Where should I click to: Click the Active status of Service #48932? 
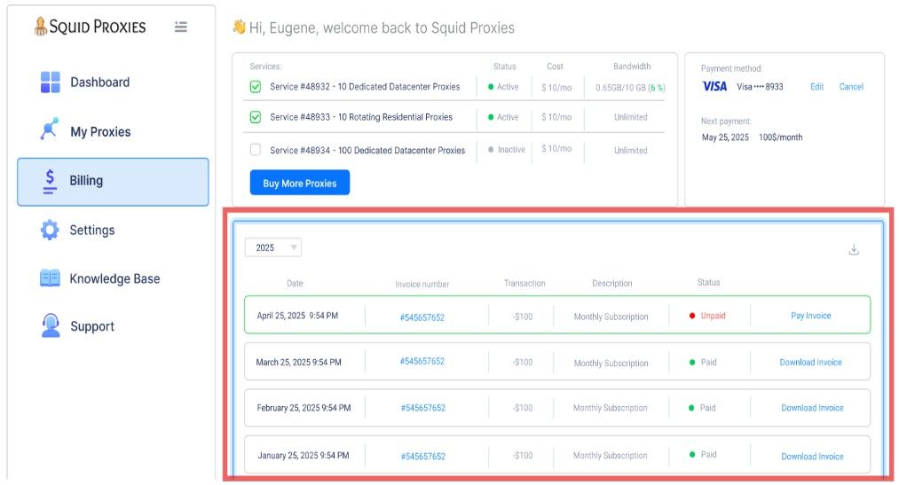point(503,87)
